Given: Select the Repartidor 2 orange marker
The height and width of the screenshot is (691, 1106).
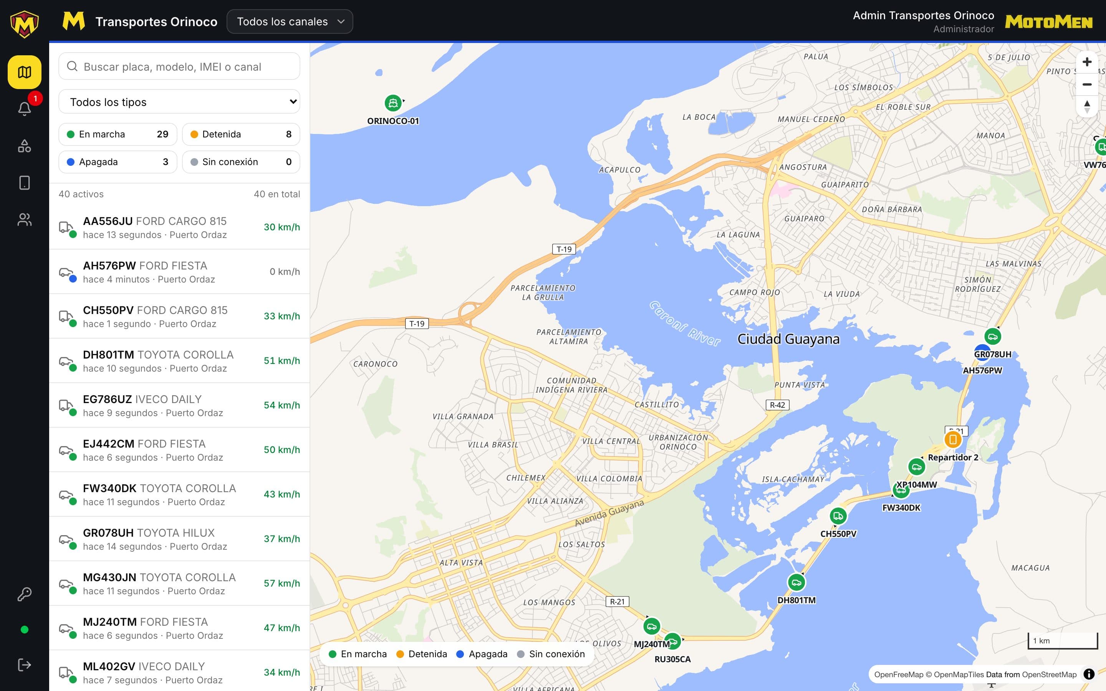Looking at the screenshot, I should (953, 440).
